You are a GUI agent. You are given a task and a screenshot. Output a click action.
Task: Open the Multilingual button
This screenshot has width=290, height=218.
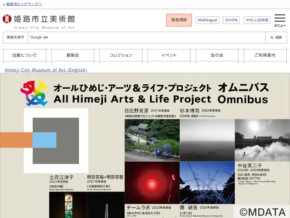click(207, 20)
